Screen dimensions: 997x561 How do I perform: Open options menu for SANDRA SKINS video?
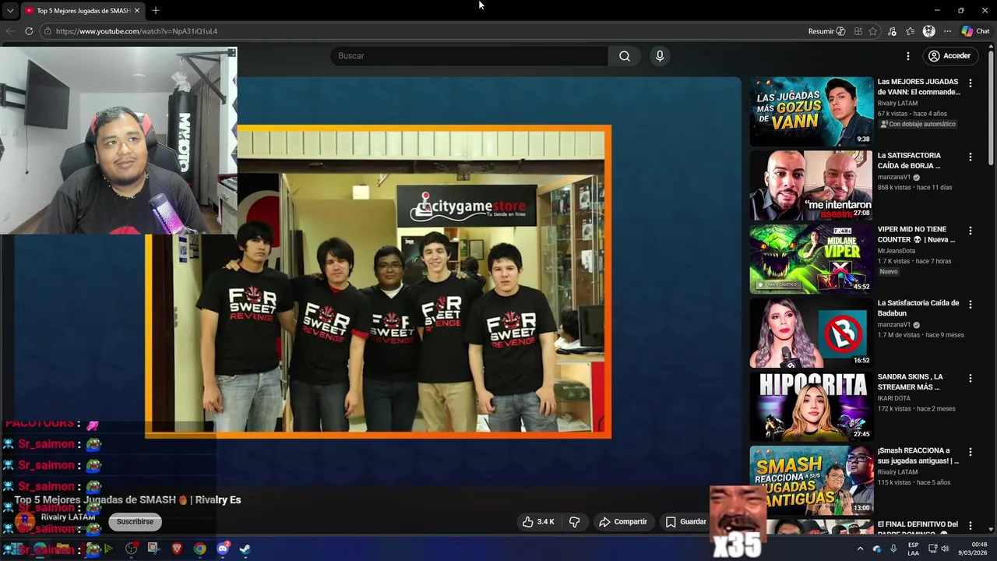[970, 378]
